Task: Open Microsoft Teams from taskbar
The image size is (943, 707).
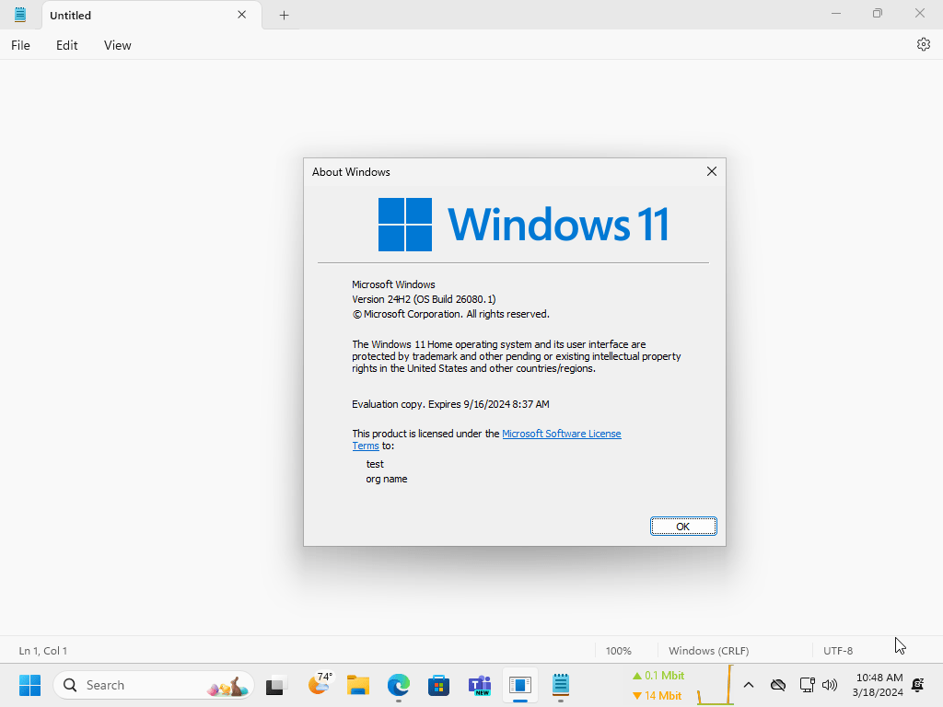Action: click(x=479, y=685)
